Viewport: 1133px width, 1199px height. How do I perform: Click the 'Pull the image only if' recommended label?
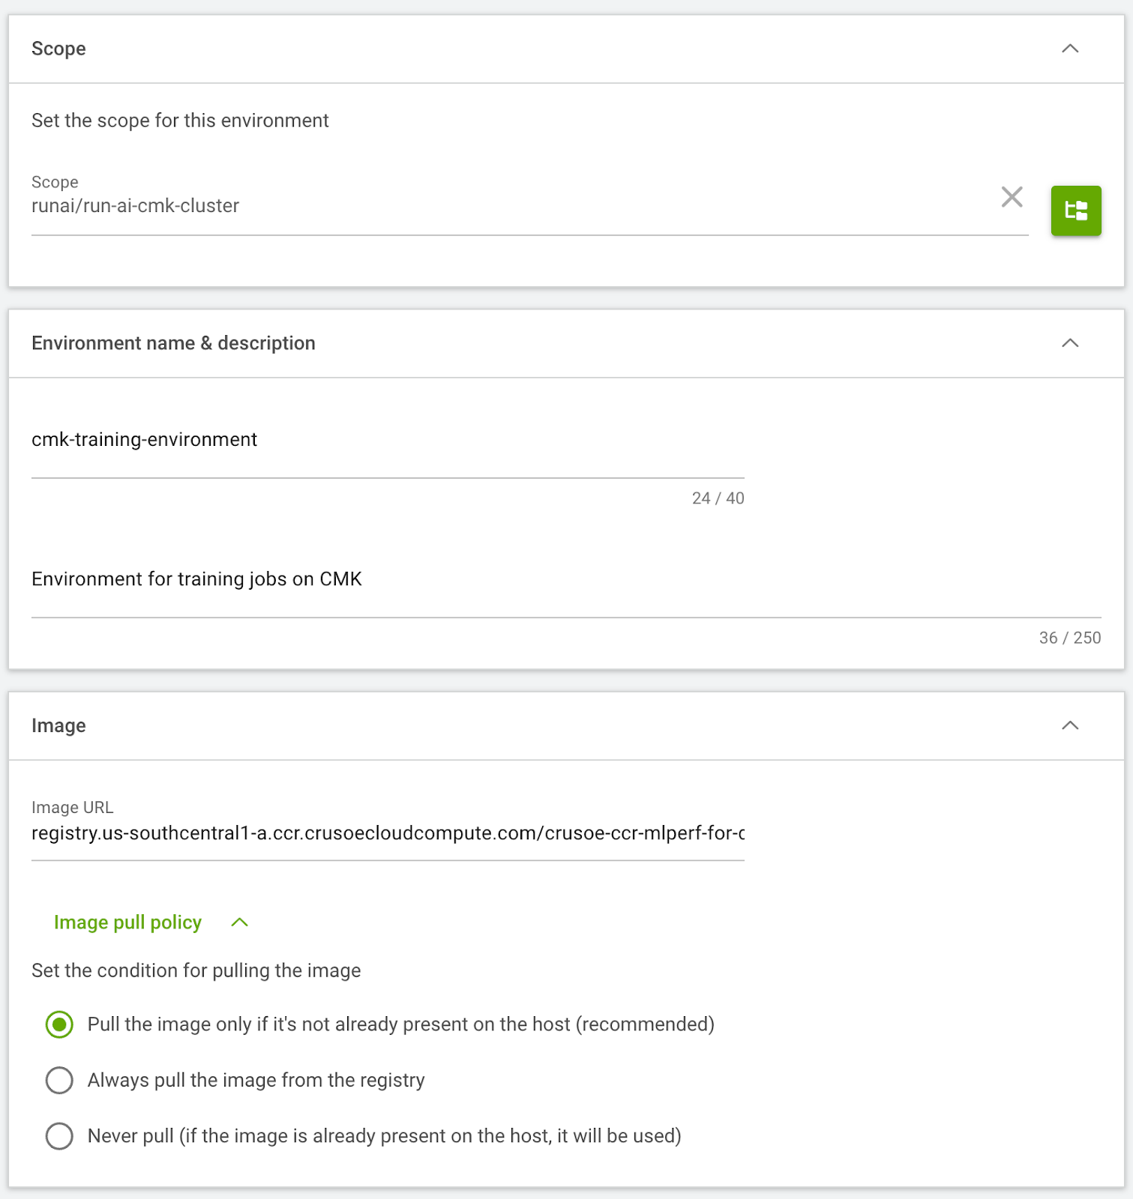point(400,1024)
